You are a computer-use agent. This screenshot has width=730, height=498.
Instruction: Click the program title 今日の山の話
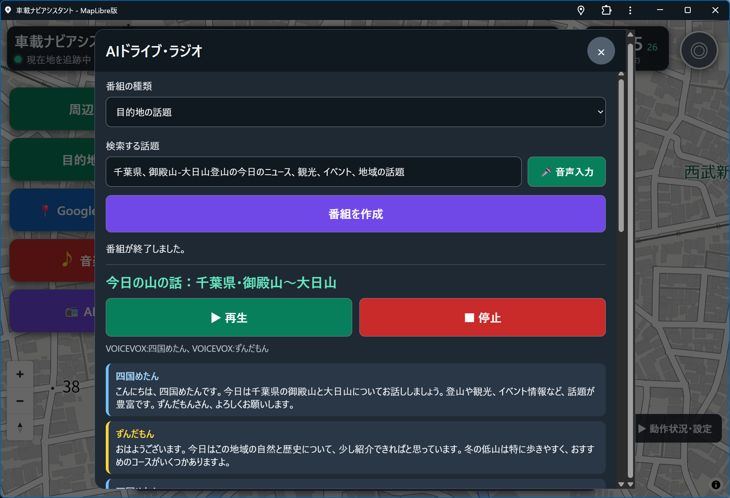pyautogui.click(x=221, y=283)
